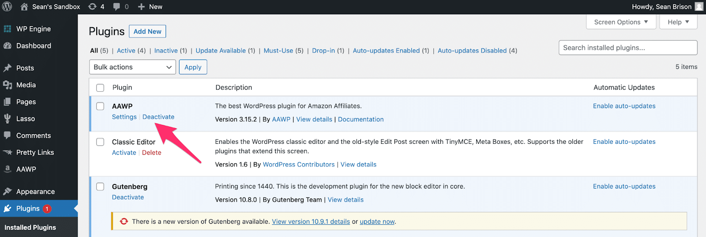Toggle the select-all plugins checkbox
The image size is (706, 237).
[x=100, y=87]
